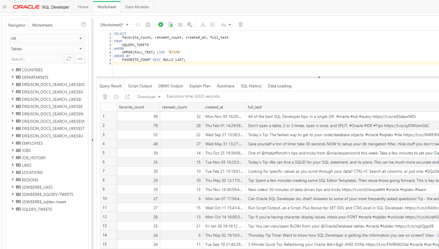Switch to the Worksheets panel tab
Viewport: 439px width, 249px height.
[x=42, y=25]
